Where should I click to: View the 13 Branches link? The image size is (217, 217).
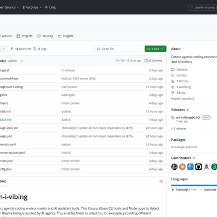click(x=21, y=49)
